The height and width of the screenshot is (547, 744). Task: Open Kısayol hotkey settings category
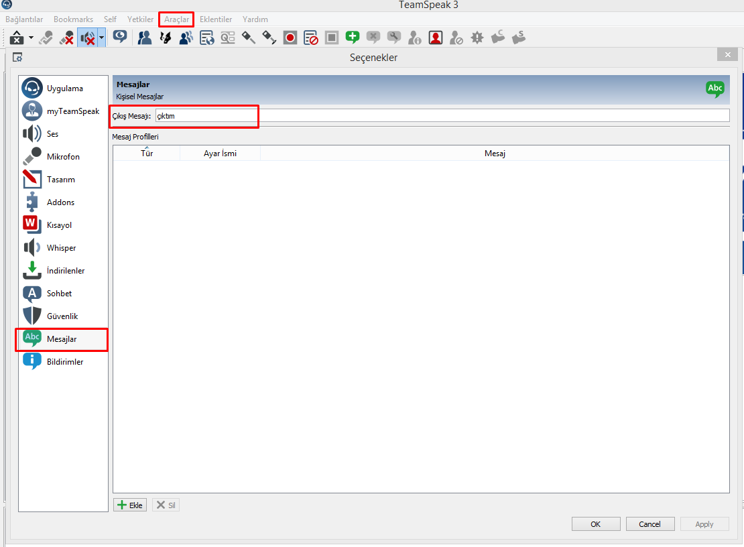(64, 225)
